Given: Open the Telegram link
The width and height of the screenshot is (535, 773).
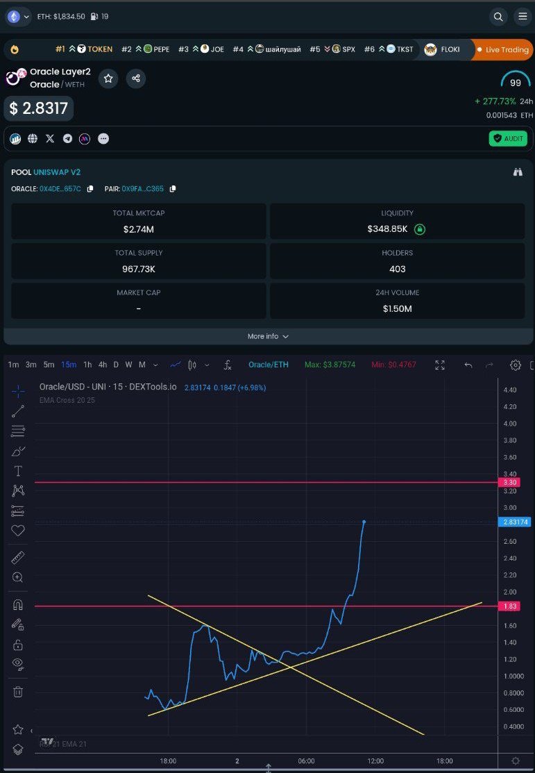Looking at the screenshot, I should 67,139.
